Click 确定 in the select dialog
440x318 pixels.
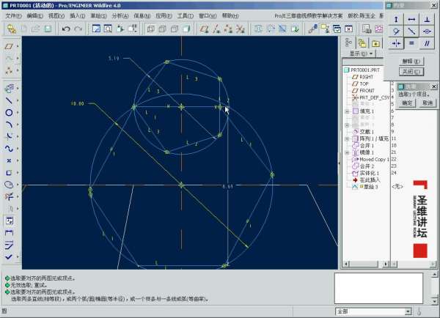click(407, 103)
